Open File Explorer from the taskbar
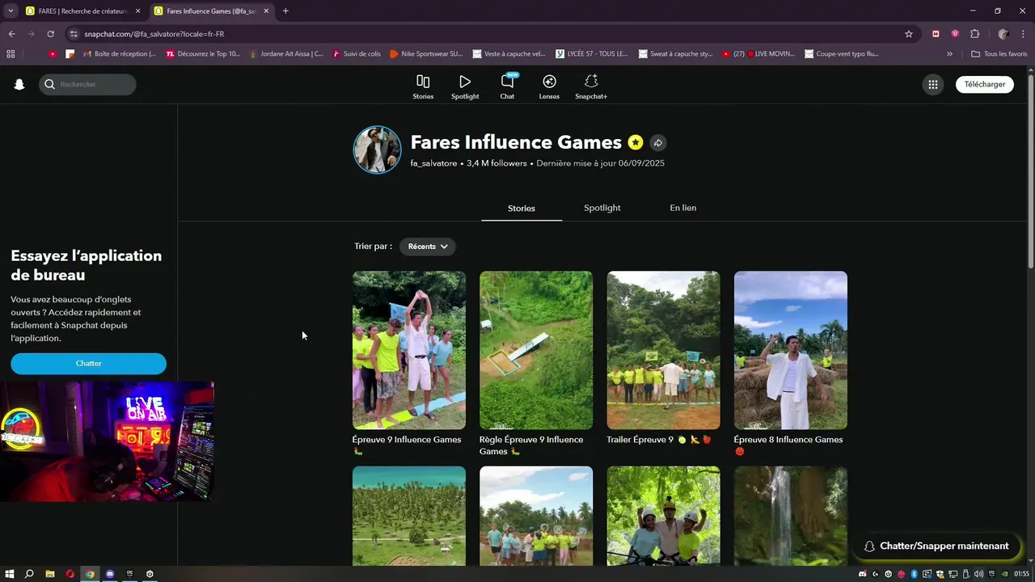Image resolution: width=1035 pixels, height=582 pixels. coord(50,574)
